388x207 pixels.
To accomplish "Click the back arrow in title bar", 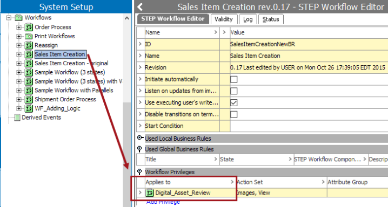I will click(x=140, y=6).
